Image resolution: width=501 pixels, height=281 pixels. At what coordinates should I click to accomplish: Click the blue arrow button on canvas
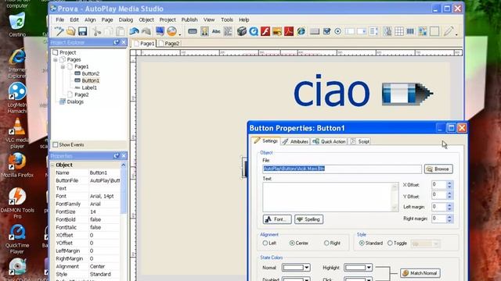click(x=407, y=94)
